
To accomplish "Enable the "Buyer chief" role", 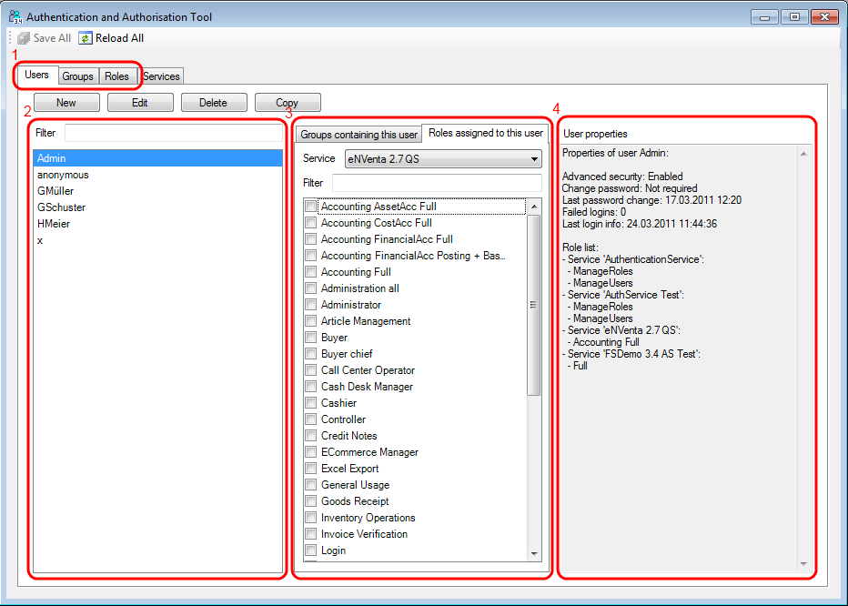I will pyautogui.click(x=310, y=353).
